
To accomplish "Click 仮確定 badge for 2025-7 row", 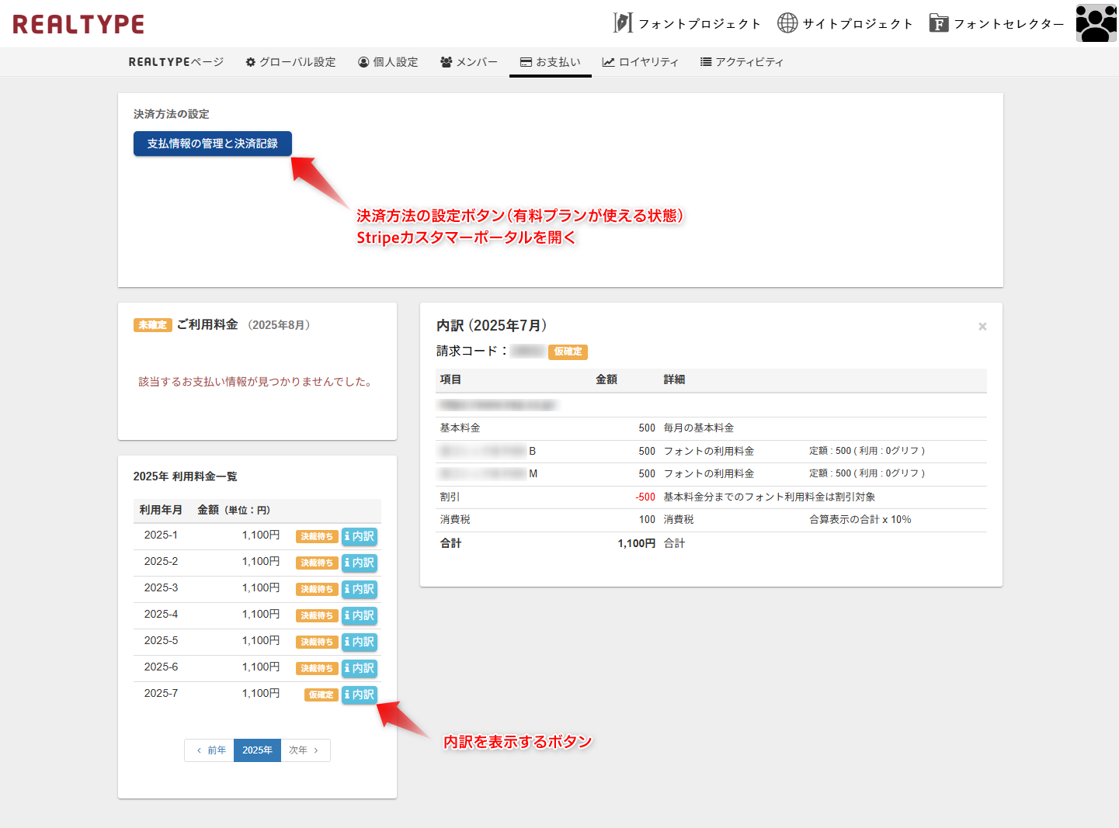I will 321,695.
